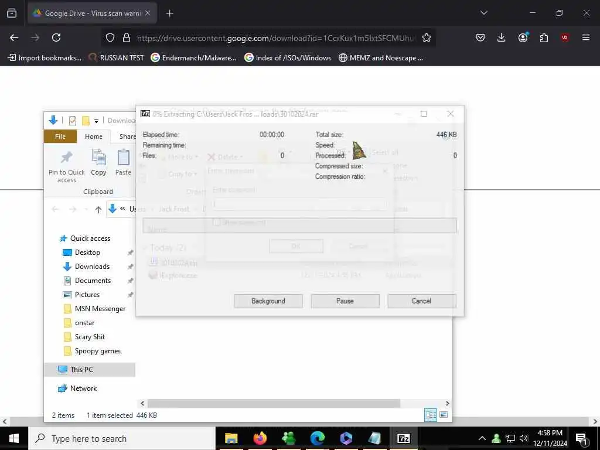Open the Firefox extensions puzzle icon
The height and width of the screenshot is (450, 600).
coord(544,37)
